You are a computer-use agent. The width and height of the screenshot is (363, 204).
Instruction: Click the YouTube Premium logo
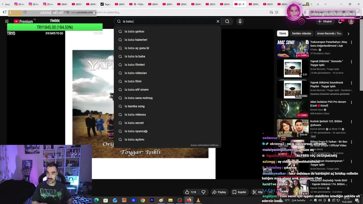pyautogui.click(x=23, y=21)
